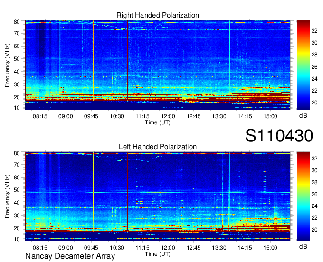Click the 09:45 time tick on the left-handed plot

(91, 248)
